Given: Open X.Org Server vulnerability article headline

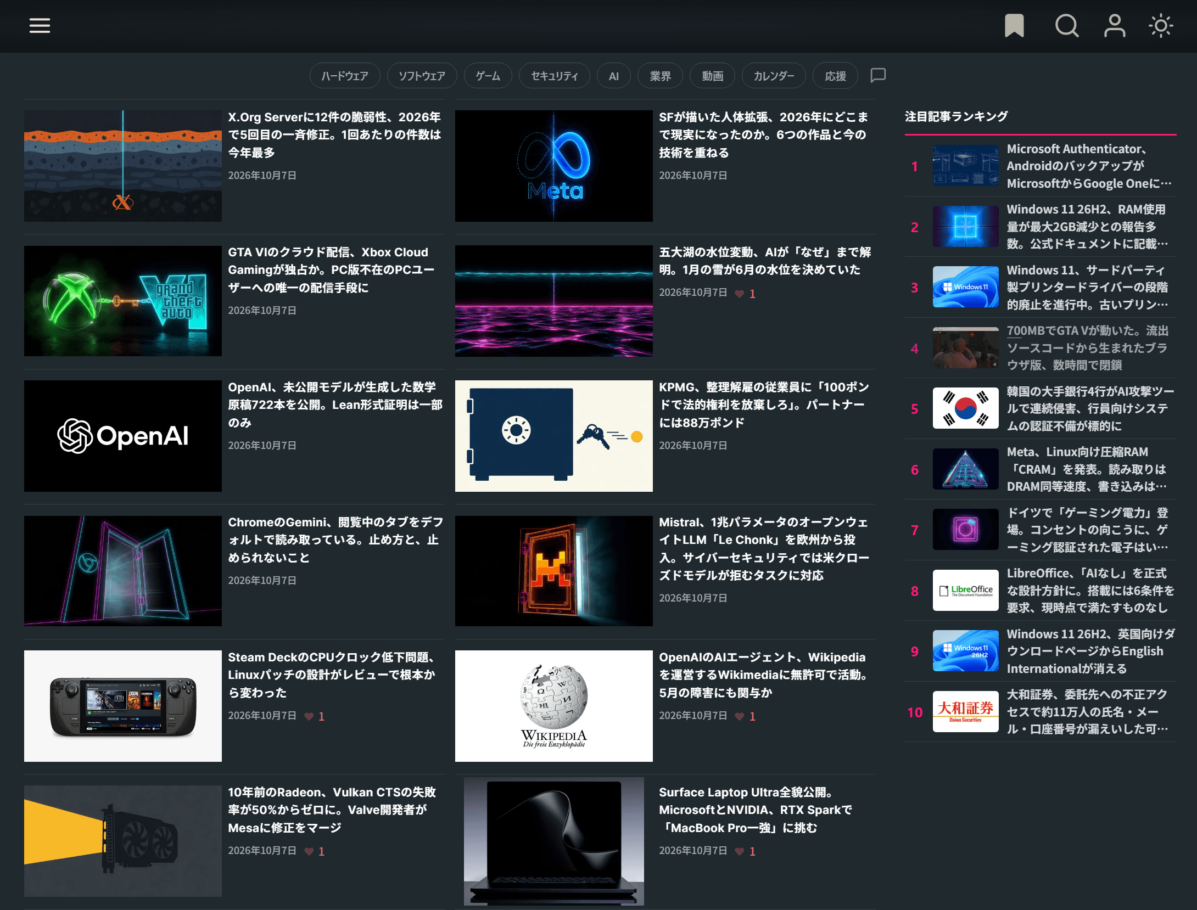Looking at the screenshot, I should [x=334, y=134].
